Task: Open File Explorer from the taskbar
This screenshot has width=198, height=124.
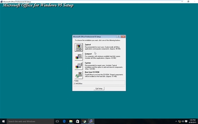Action: pyautogui.click(x=71, y=121)
